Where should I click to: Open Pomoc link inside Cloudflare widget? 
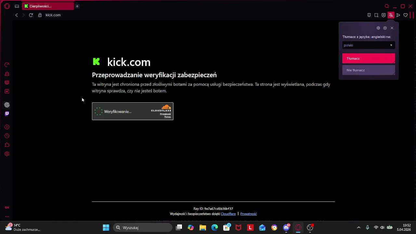pos(168,117)
